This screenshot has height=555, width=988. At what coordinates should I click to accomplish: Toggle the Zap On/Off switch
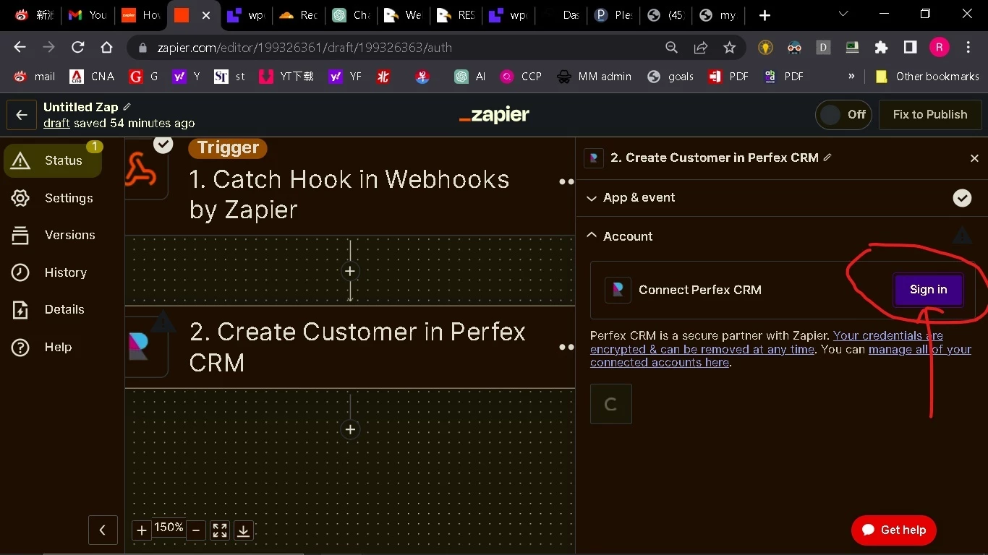pos(843,114)
